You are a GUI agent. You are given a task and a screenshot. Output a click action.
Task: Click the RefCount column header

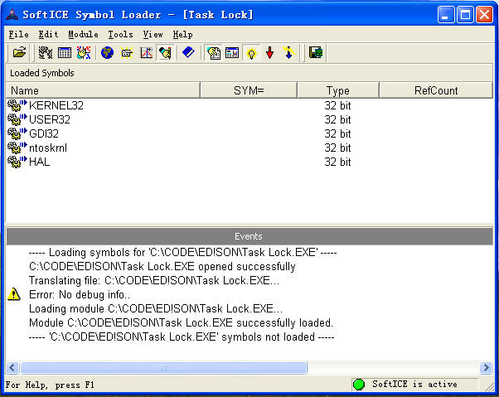pyautogui.click(x=436, y=90)
